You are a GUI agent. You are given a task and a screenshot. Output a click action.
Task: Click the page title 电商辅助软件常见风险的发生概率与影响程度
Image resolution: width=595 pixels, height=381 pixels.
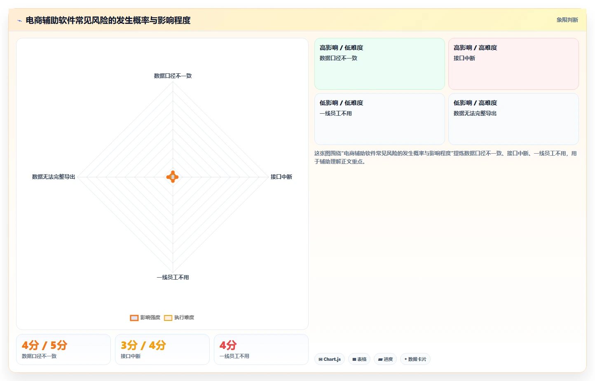point(108,20)
